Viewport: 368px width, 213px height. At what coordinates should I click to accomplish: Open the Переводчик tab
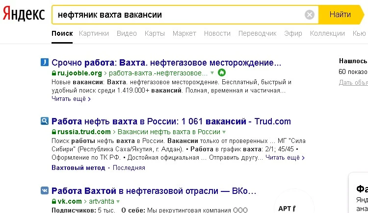257,33
